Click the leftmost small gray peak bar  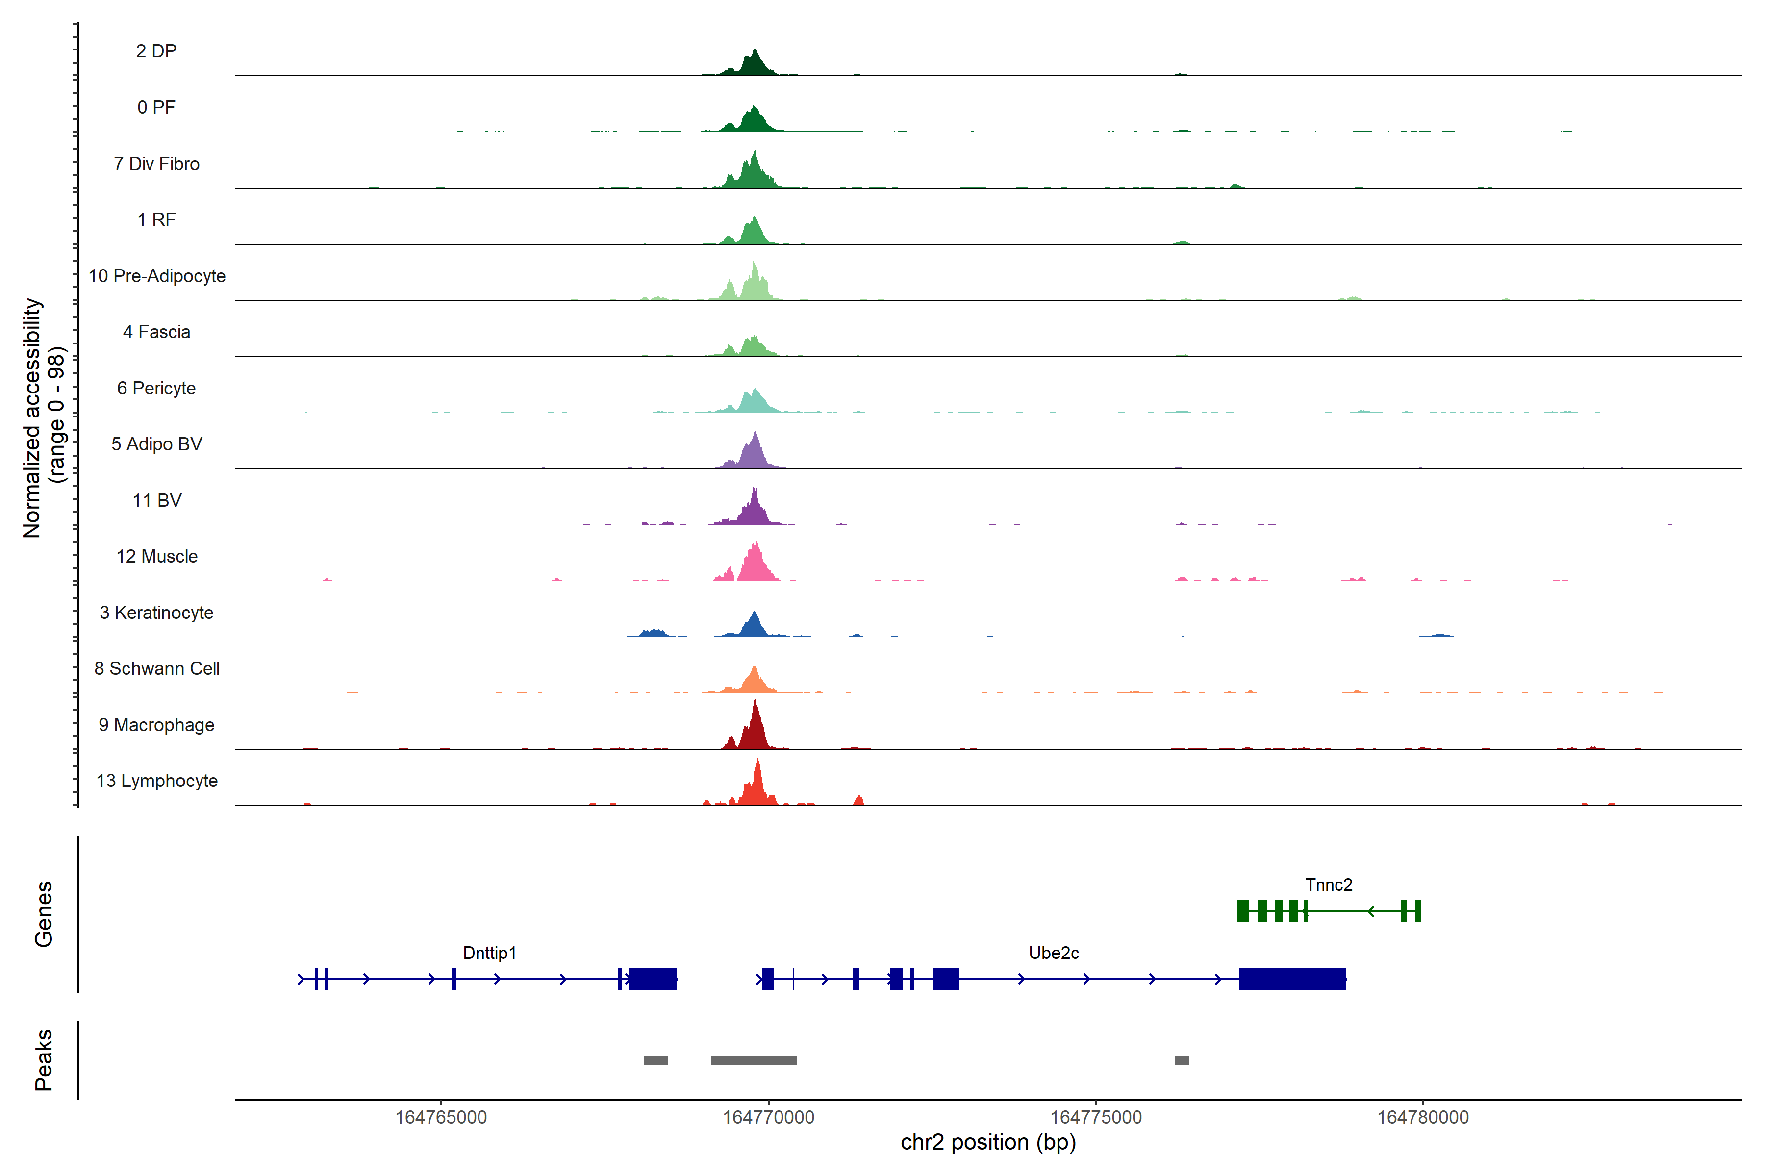tap(655, 1060)
